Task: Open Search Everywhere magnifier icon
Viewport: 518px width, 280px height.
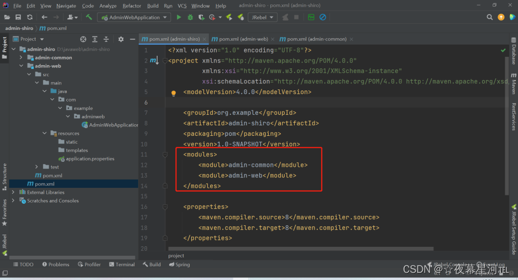Action: (490, 18)
